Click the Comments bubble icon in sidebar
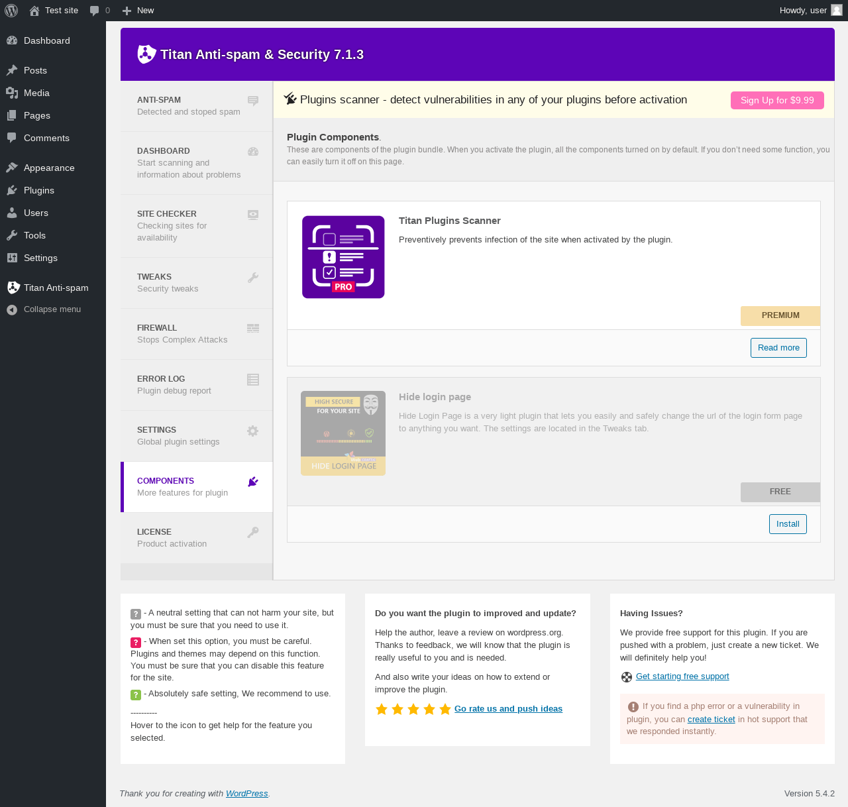This screenshot has height=807, width=848. pyautogui.click(x=12, y=138)
